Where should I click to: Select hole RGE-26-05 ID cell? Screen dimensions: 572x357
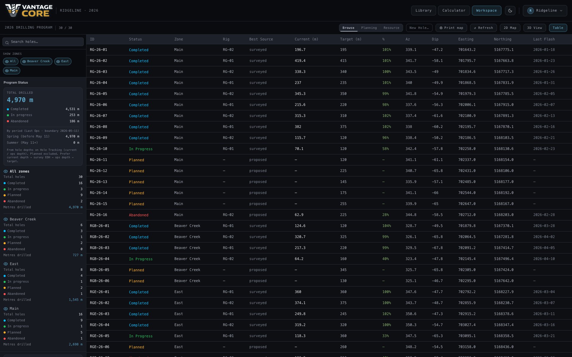point(100,336)
